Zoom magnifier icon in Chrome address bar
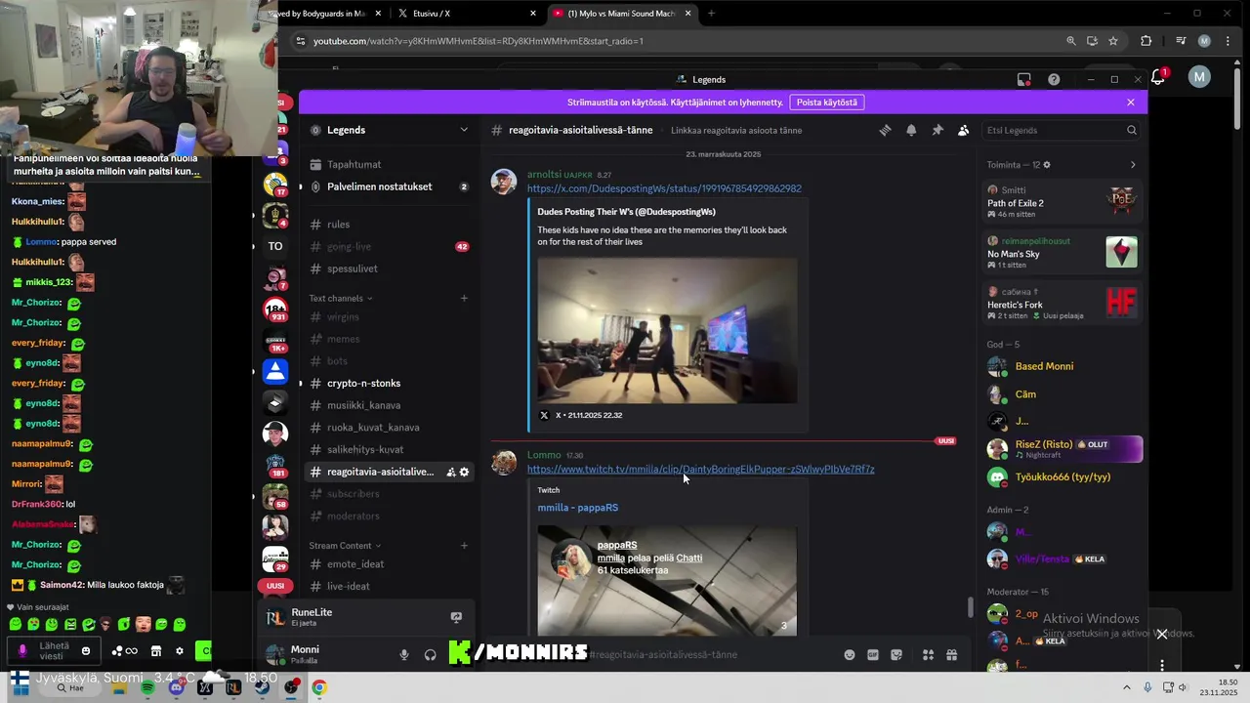This screenshot has width=1250, height=703. (x=1071, y=41)
